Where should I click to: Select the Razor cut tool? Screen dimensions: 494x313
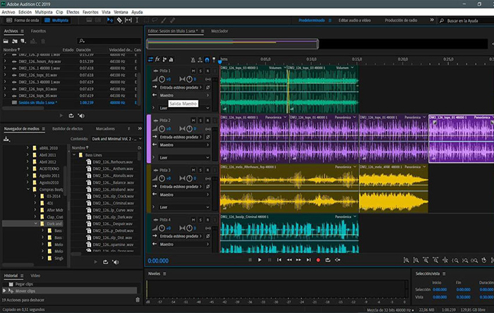click(119, 20)
